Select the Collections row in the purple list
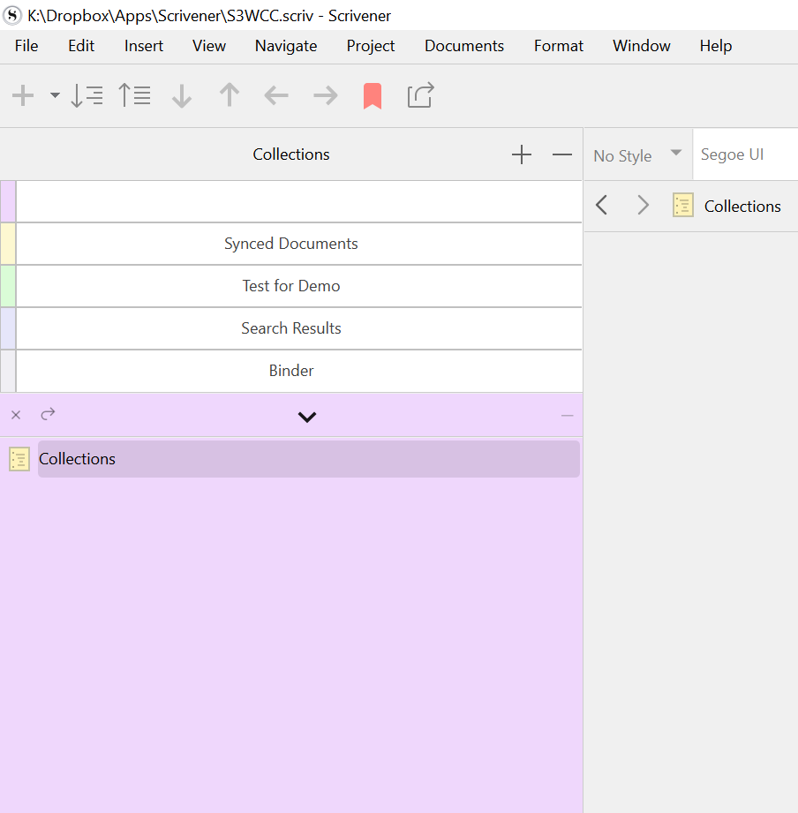 click(x=309, y=459)
